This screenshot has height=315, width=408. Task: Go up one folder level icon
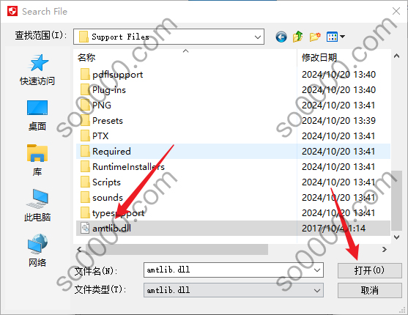(x=297, y=37)
